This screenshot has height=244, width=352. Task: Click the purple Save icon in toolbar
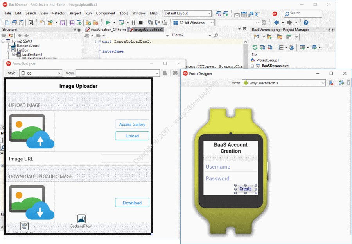63,23
